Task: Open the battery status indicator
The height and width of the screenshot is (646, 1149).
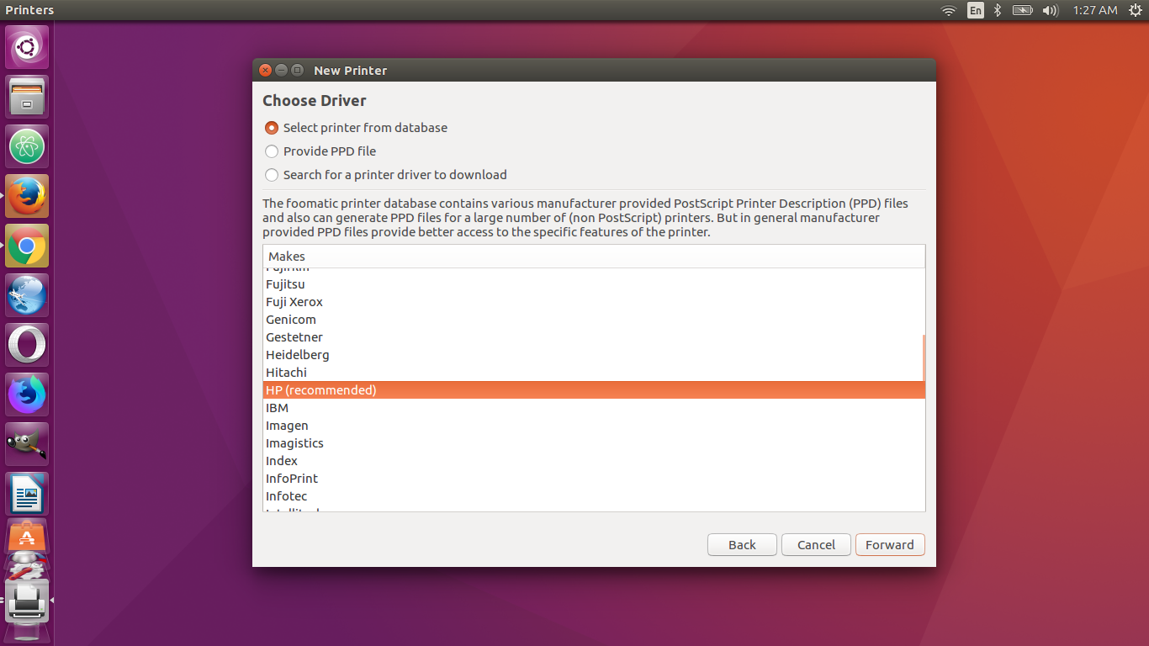Action: [1022, 10]
